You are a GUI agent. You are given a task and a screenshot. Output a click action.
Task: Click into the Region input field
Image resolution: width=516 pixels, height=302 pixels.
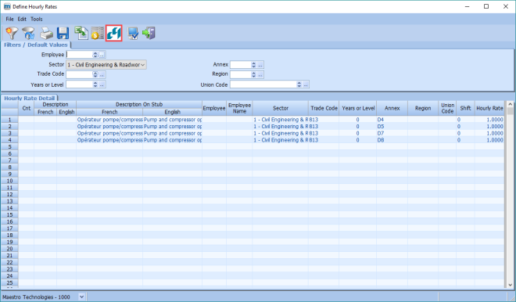pyautogui.click(x=241, y=75)
